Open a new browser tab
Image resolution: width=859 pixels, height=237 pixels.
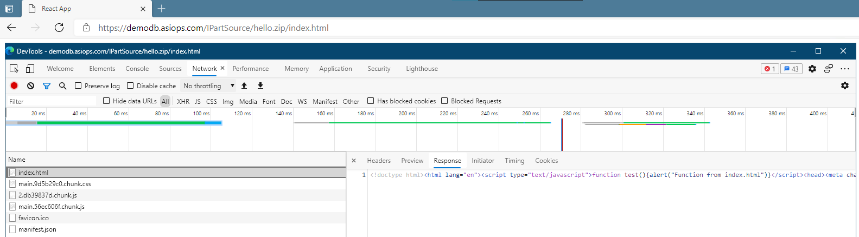tap(161, 9)
